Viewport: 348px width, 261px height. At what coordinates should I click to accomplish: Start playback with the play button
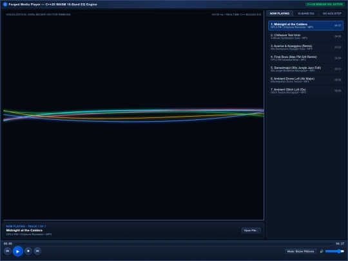pyautogui.click(x=18, y=251)
